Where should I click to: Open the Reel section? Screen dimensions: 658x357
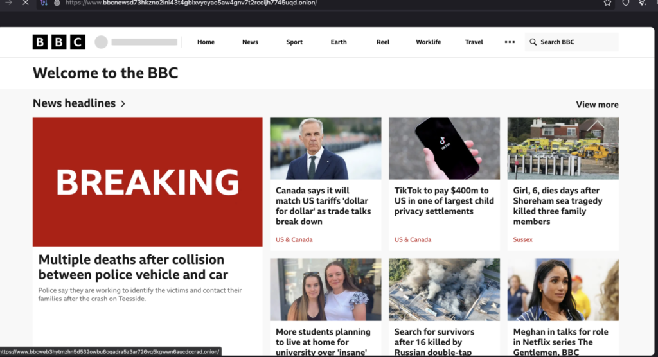383,42
